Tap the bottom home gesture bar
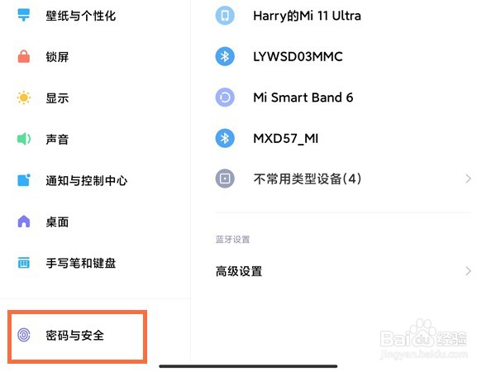The height and width of the screenshot is (372, 496). coord(248,366)
